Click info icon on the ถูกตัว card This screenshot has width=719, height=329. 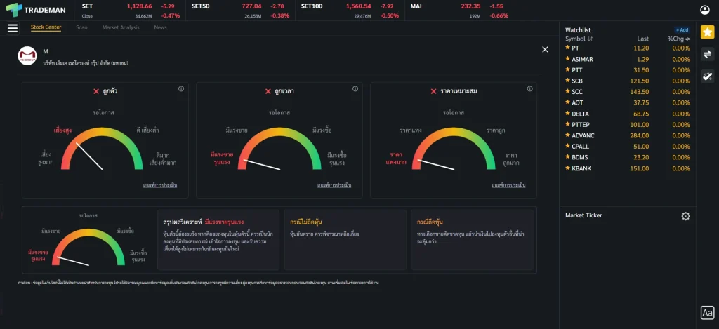point(181,89)
